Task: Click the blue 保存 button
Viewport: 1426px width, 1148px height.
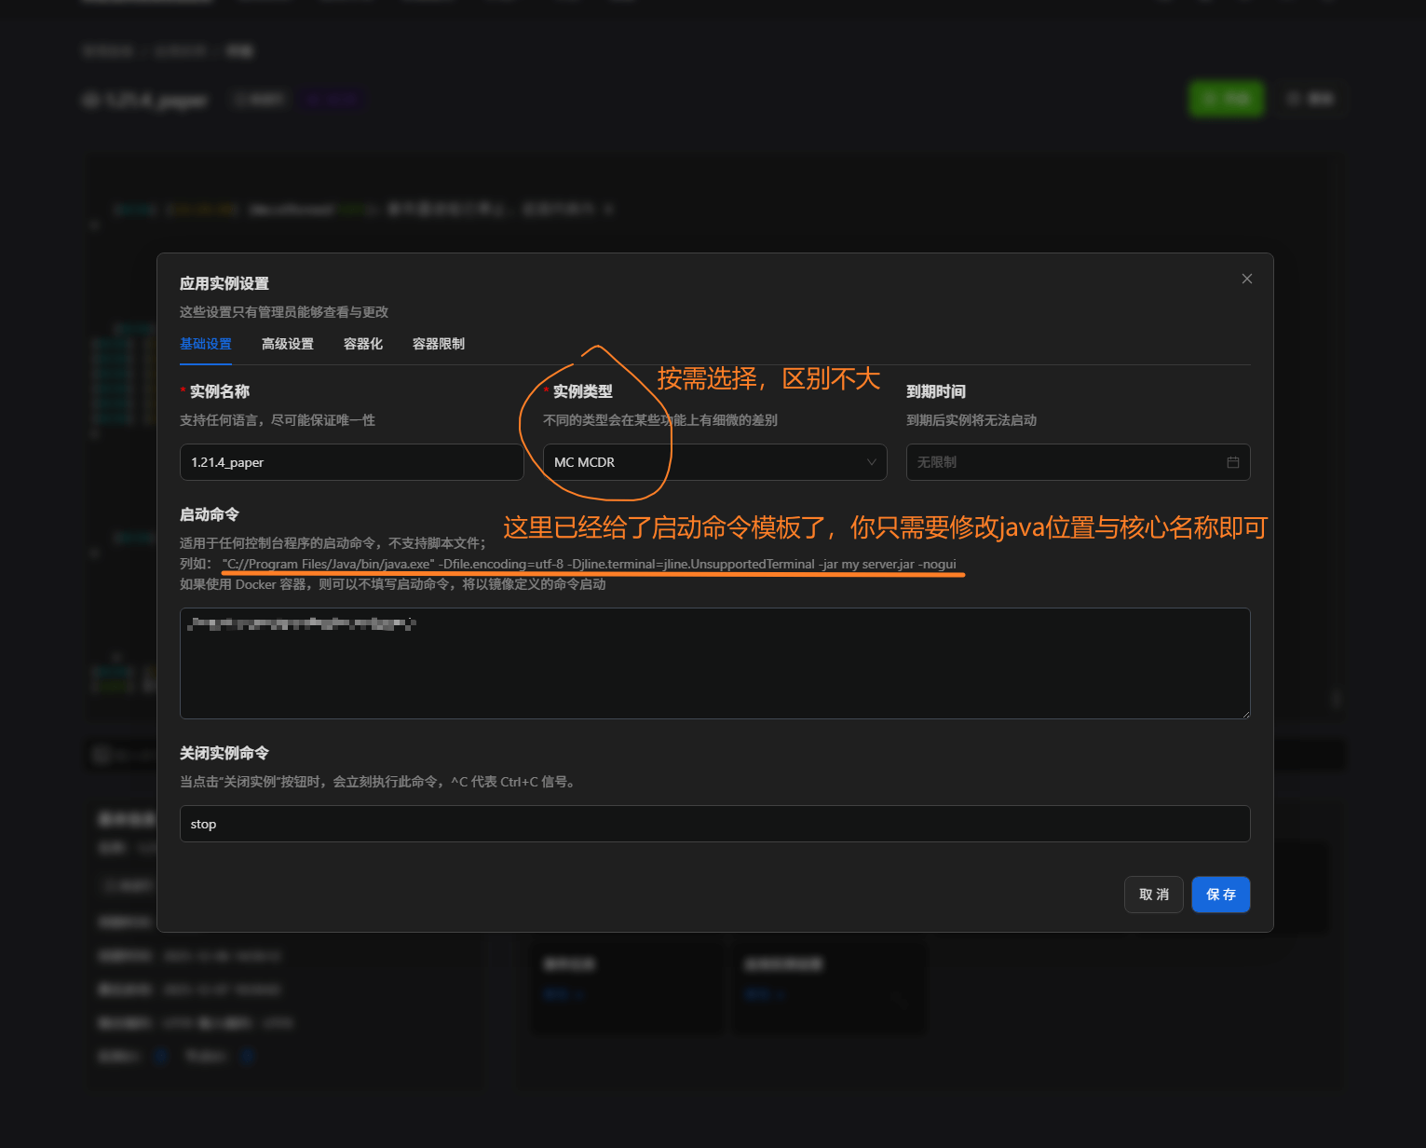Action: pyautogui.click(x=1221, y=895)
